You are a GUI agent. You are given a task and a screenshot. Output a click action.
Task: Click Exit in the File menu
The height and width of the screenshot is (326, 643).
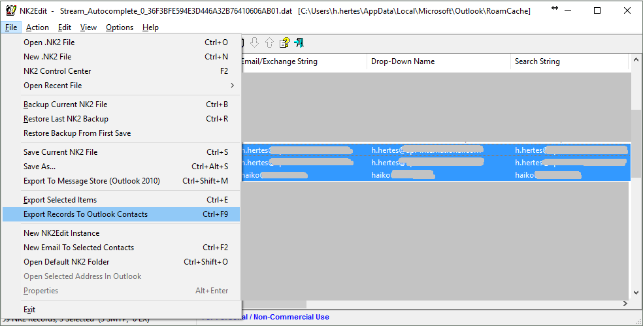pyautogui.click(x=121, y=309)
